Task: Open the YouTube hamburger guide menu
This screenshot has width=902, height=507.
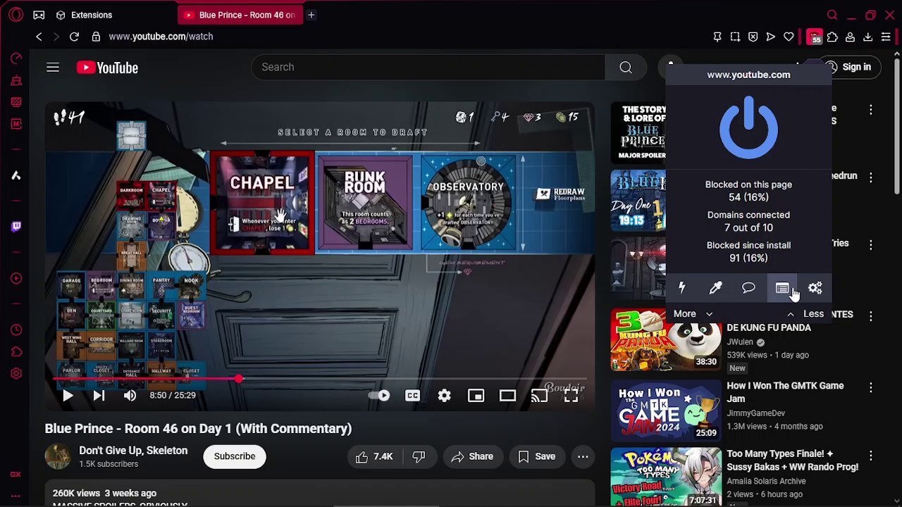Action: [53, 68]
